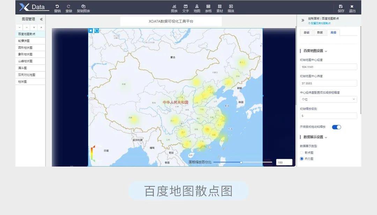
Task: Copy the map widget via blue icon
Action: 96,30
